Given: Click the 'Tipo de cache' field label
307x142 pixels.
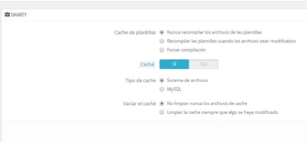Looking at the screenshot, I should tap(140, 80).
